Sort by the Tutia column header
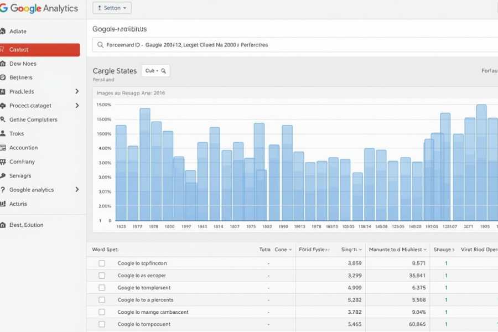The width and height of the screenshot is (498, 332). 264,250
